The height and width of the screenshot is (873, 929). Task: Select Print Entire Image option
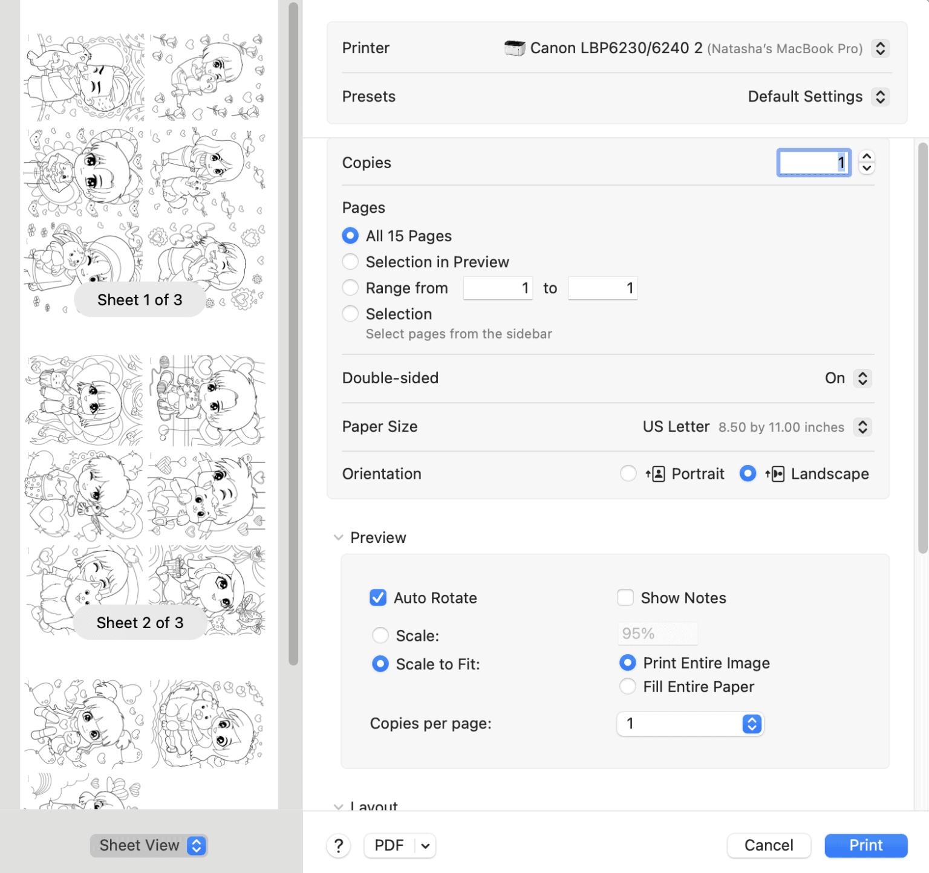tap(628, 663)
